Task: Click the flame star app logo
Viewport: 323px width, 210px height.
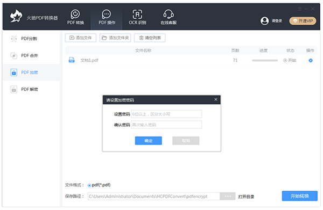Action: [x=16, y=16]
